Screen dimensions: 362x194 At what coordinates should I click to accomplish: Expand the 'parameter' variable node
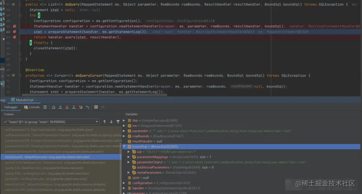pos(124,131)
